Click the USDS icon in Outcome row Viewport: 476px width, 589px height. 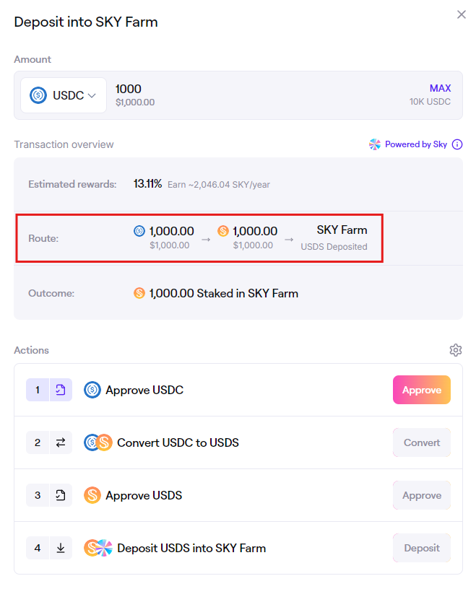[139, 293]
